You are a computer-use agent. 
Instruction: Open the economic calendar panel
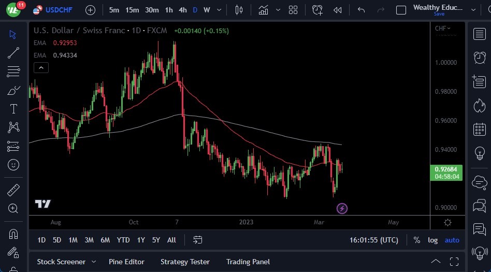[x=479, y=129]
